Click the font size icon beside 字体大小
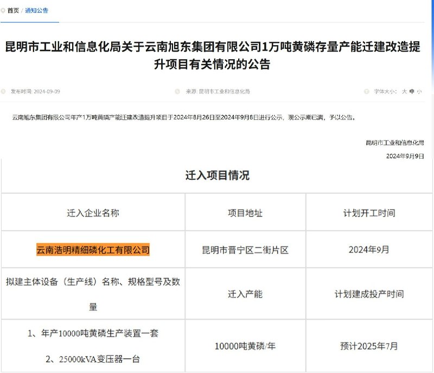The image size is (434, 373). click(367, 91)
